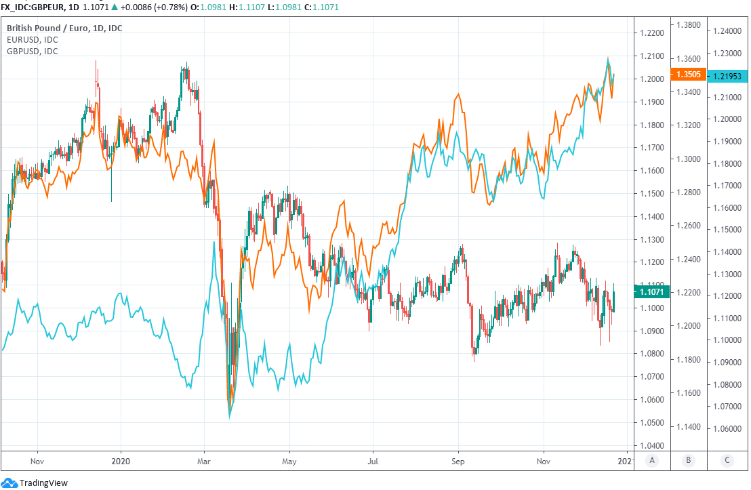Select the scale B circle button
Viewport: 751px width, 490px height.
click(x=689, y=460)
